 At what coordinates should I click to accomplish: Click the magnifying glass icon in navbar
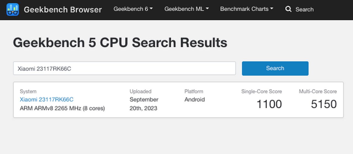(x=288, y=9)
